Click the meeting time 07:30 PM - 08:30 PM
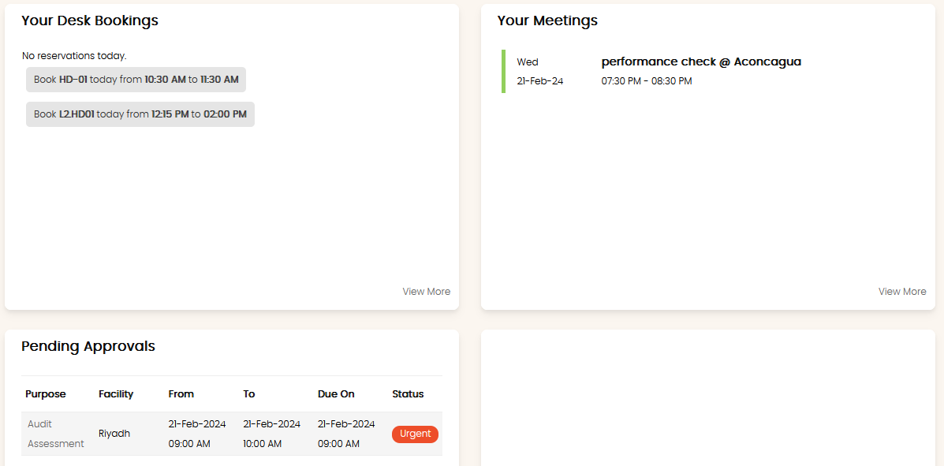This screenshot has height=466, width=944. click(x=646, y=81)
